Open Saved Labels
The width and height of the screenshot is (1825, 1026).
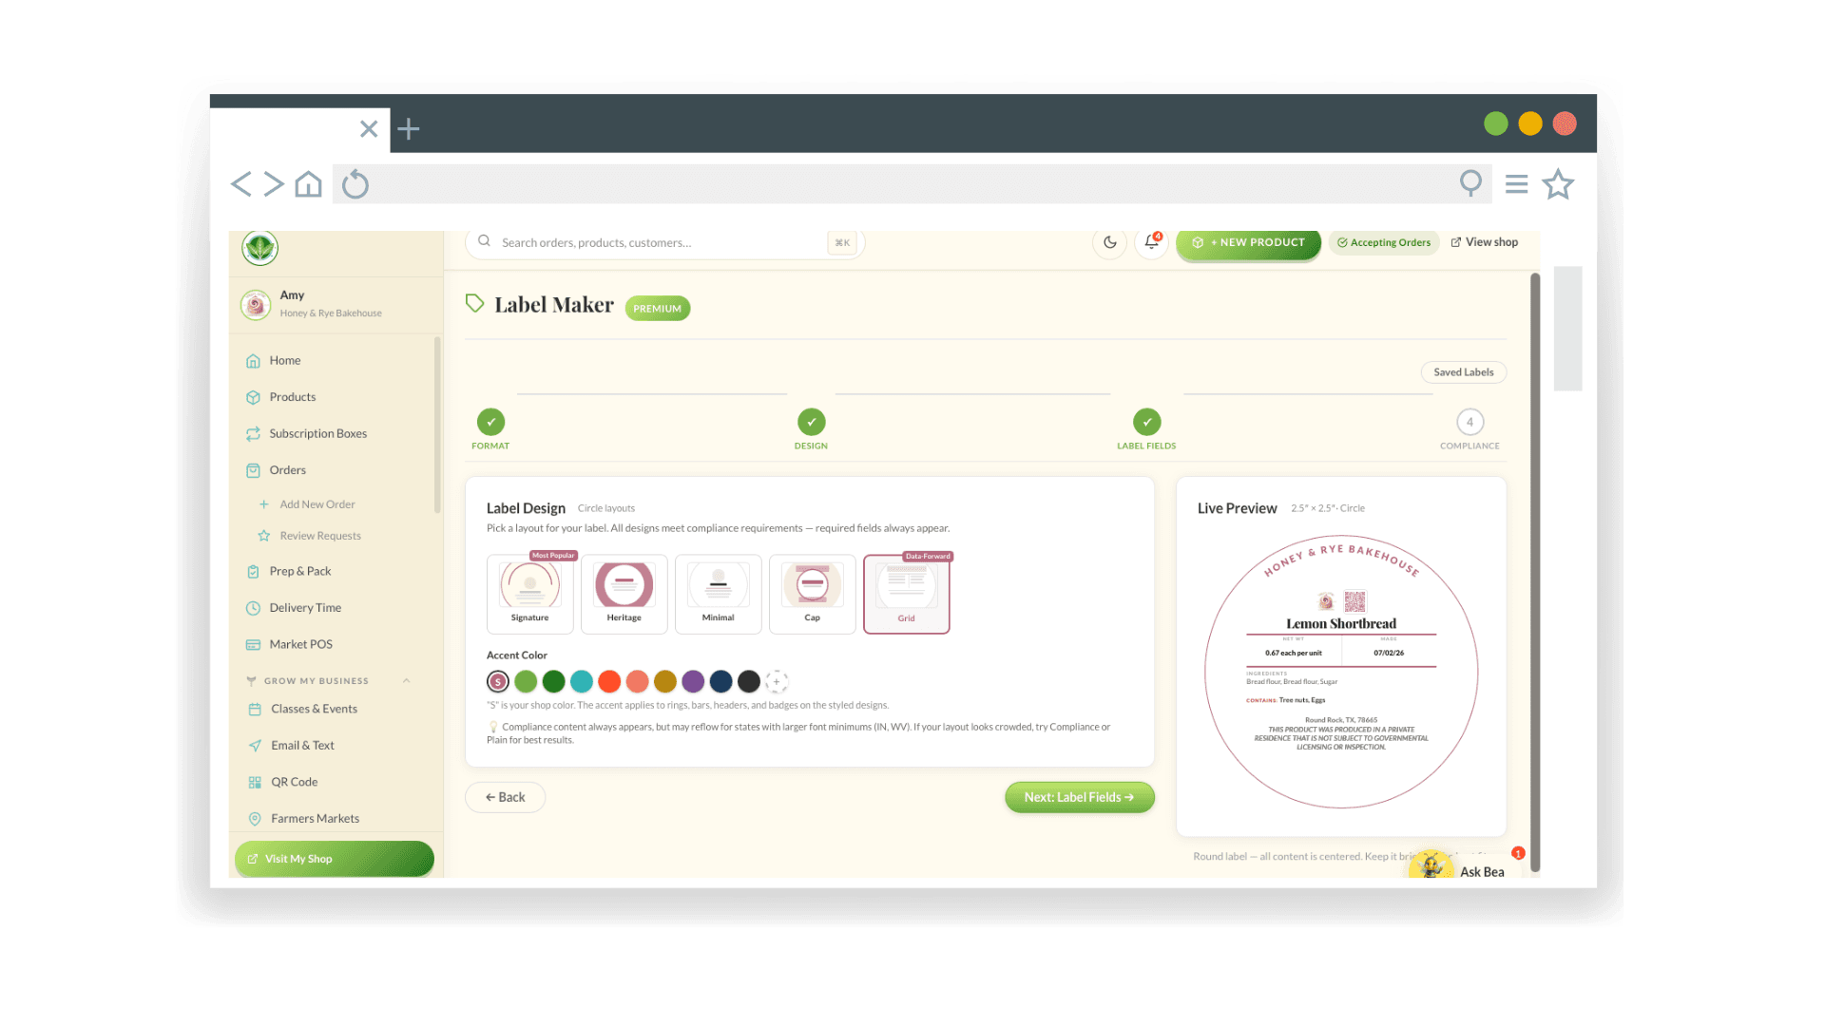[x=1463, y=372]
